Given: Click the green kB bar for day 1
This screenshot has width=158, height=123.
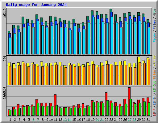Looking at the screenshot, I should click(10, 113).
